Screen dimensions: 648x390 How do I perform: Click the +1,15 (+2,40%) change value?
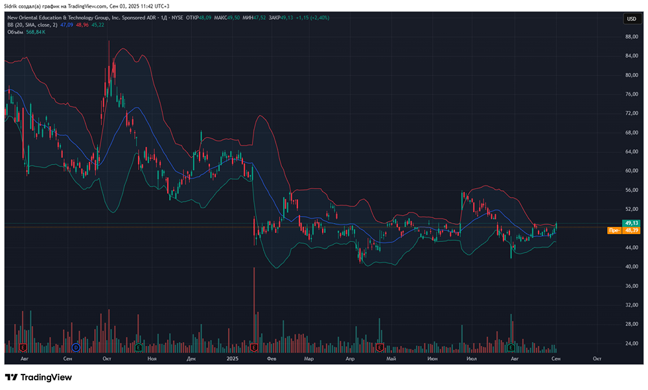(x=312, y=17)
